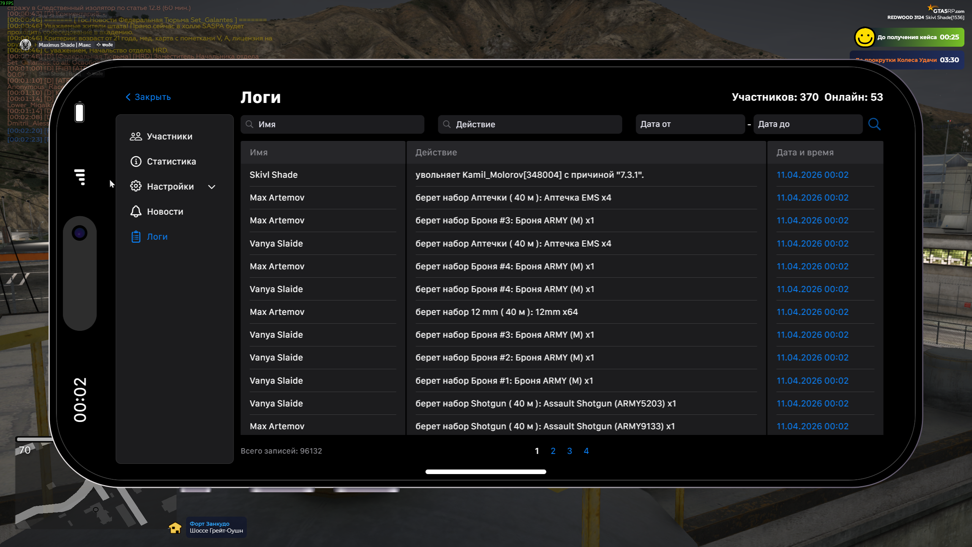The height and width of the screenshot is (547, 972).
Task: Click the Настройки gear icon
Action: 136,187
